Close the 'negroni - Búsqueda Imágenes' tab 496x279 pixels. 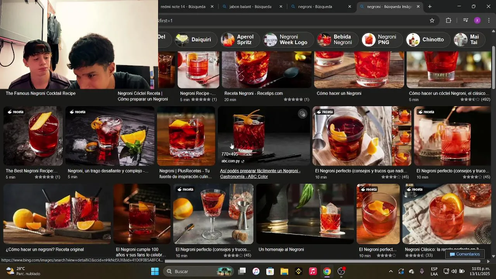(418, 7)
